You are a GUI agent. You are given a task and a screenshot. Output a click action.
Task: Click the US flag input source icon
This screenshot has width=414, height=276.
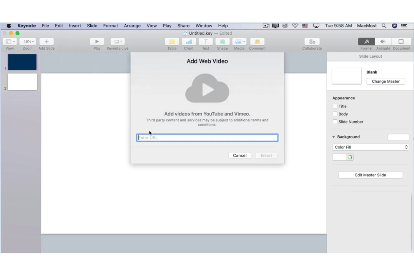click(305, 26)
